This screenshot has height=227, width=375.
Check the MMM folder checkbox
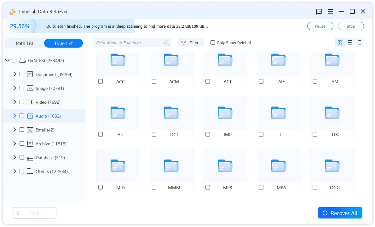click(x=154, y=187)
